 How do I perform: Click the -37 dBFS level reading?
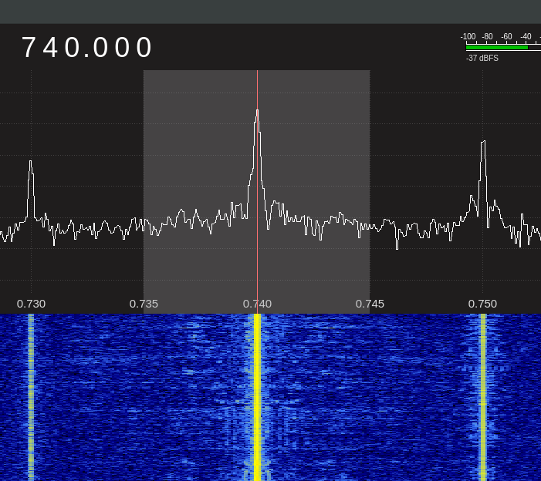tap(482, 59)
